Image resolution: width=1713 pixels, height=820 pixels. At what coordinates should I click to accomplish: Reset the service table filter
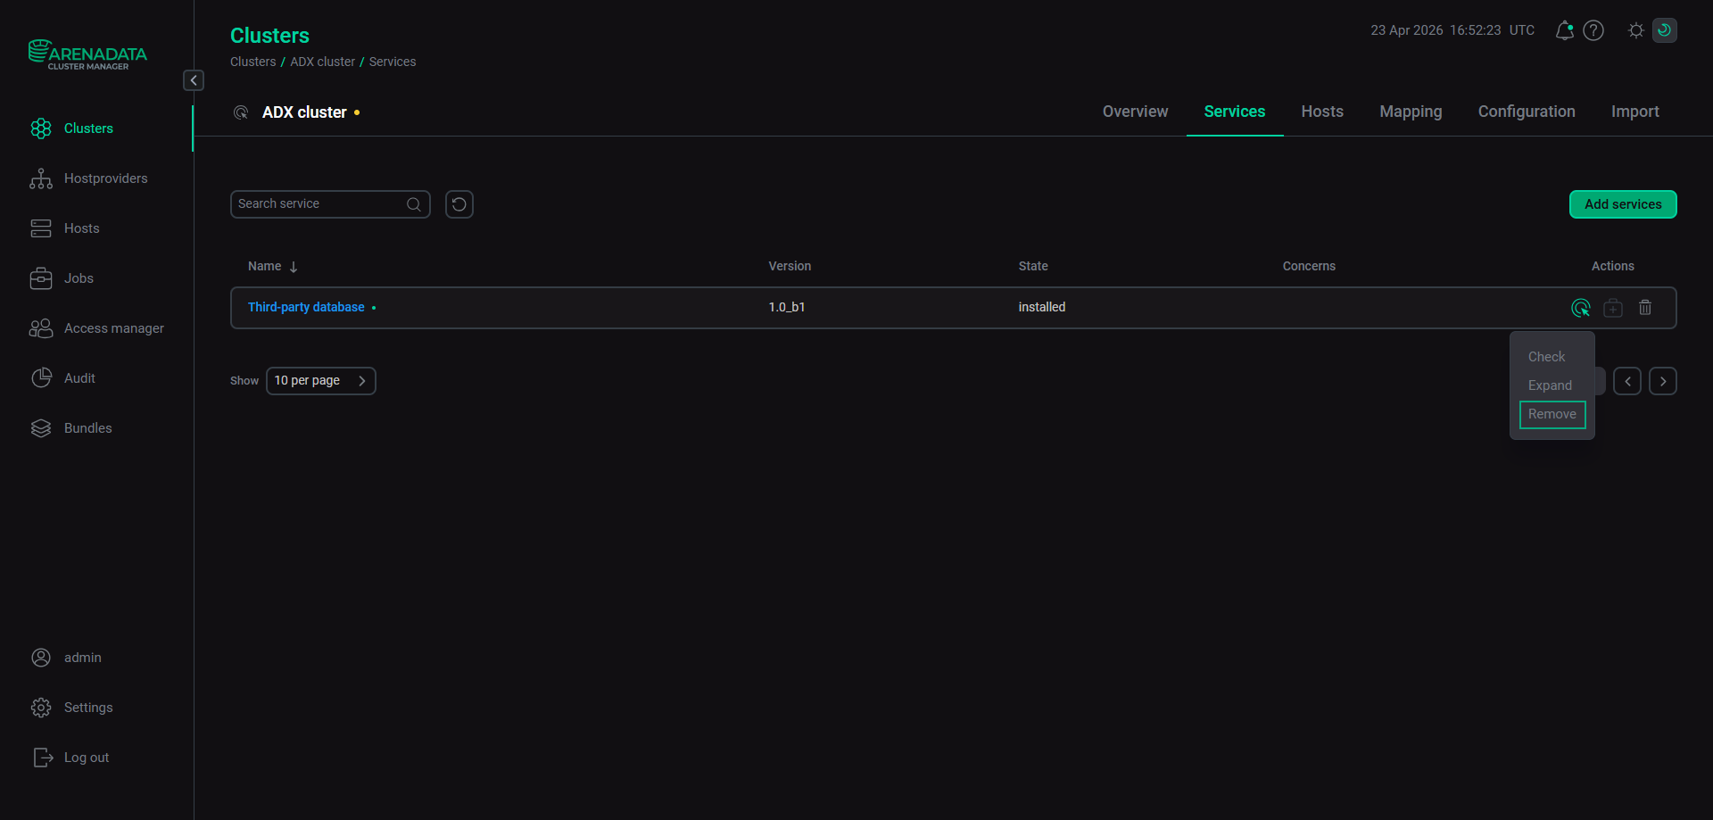click(459, 204)
